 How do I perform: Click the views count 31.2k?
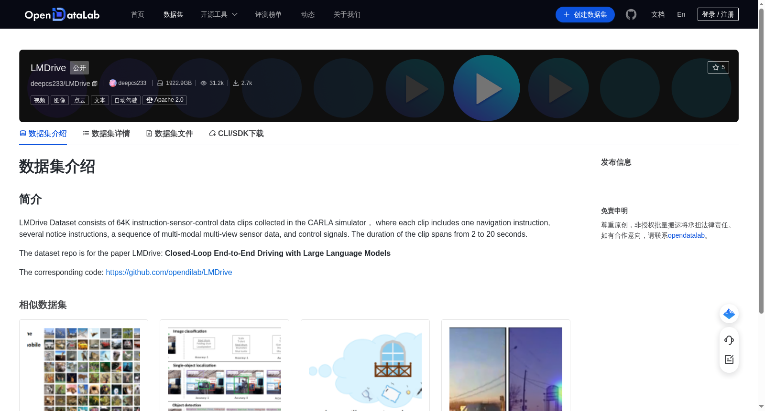[212, 83]
